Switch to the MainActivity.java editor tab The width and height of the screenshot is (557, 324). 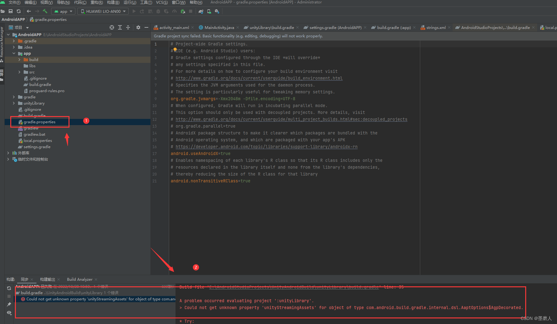[219, 27]
